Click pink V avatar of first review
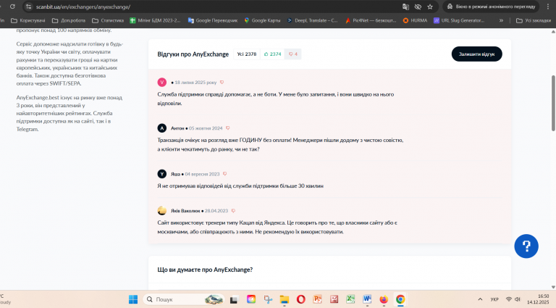Image resolution: width=556 pixels, height=308 pixels. point(161,83)
